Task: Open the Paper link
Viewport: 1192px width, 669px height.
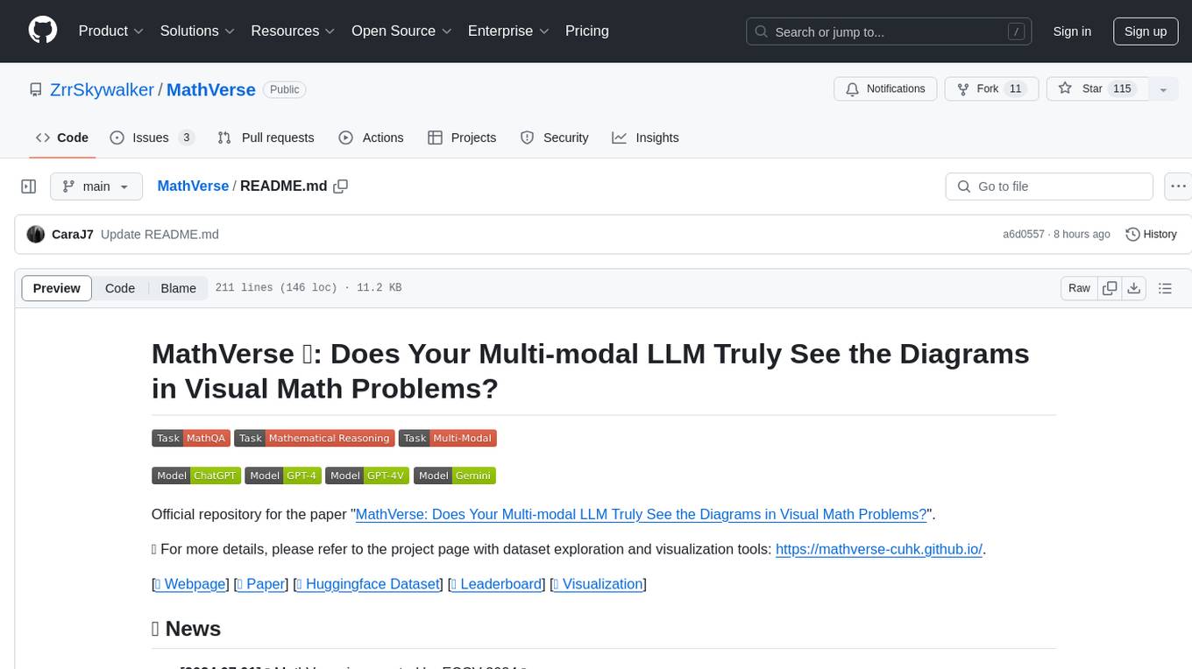Action: point(261,584)
